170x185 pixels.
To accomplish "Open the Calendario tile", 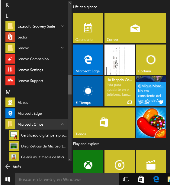I will click(x=88, y=28).
